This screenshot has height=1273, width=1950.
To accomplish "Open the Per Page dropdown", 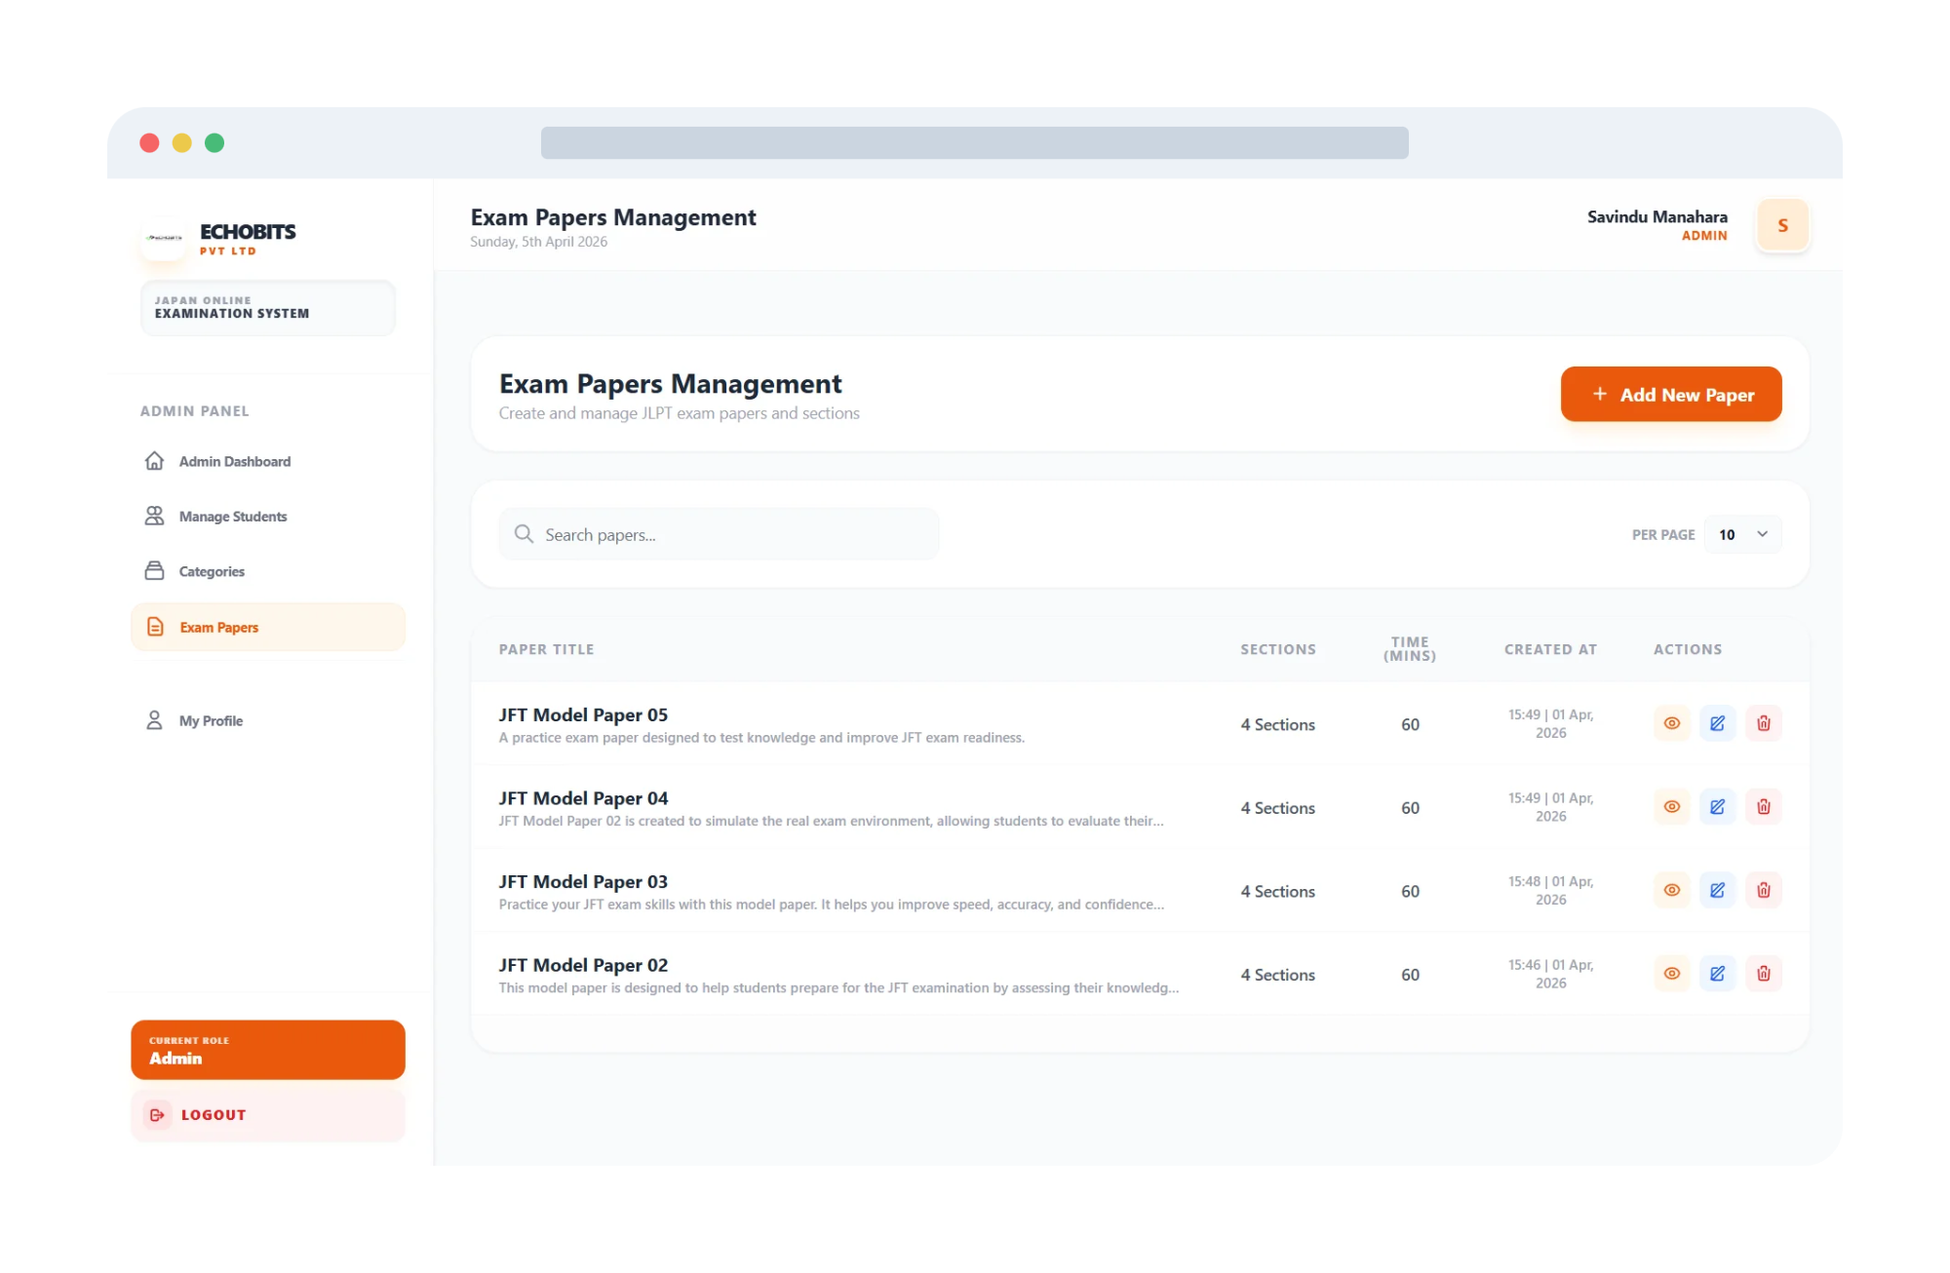I will [x=1741, y=534].
